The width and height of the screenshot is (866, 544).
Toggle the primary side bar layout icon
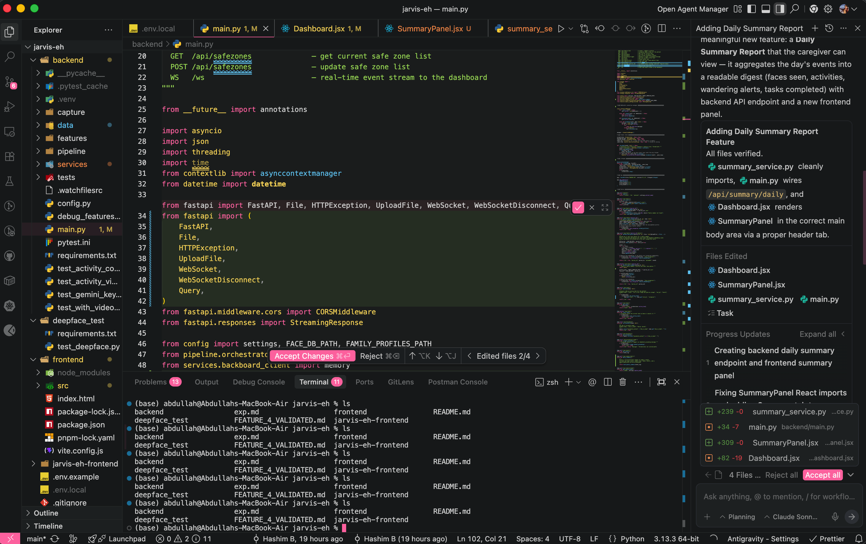pos(751,9)
